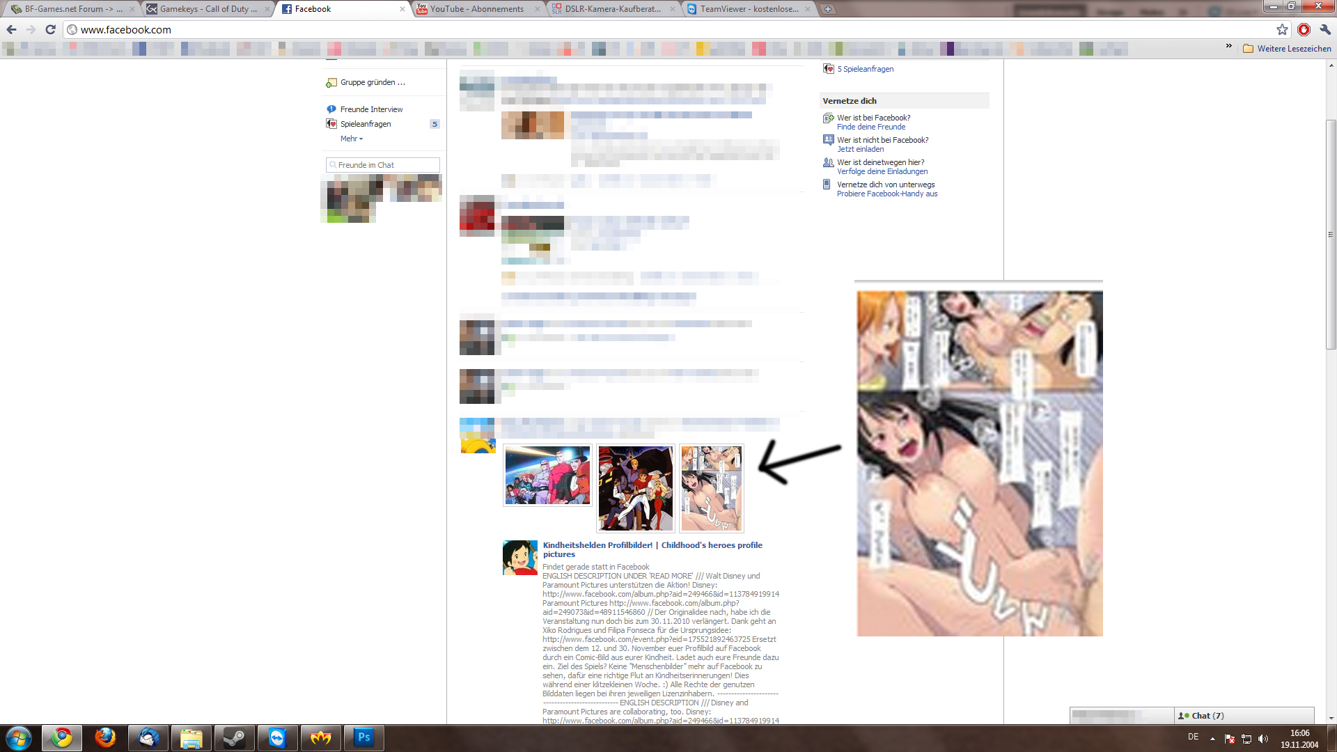Click the Spieleanfragen counter badge showing 5
The image size is (1337, 752).
pos(435,124)
